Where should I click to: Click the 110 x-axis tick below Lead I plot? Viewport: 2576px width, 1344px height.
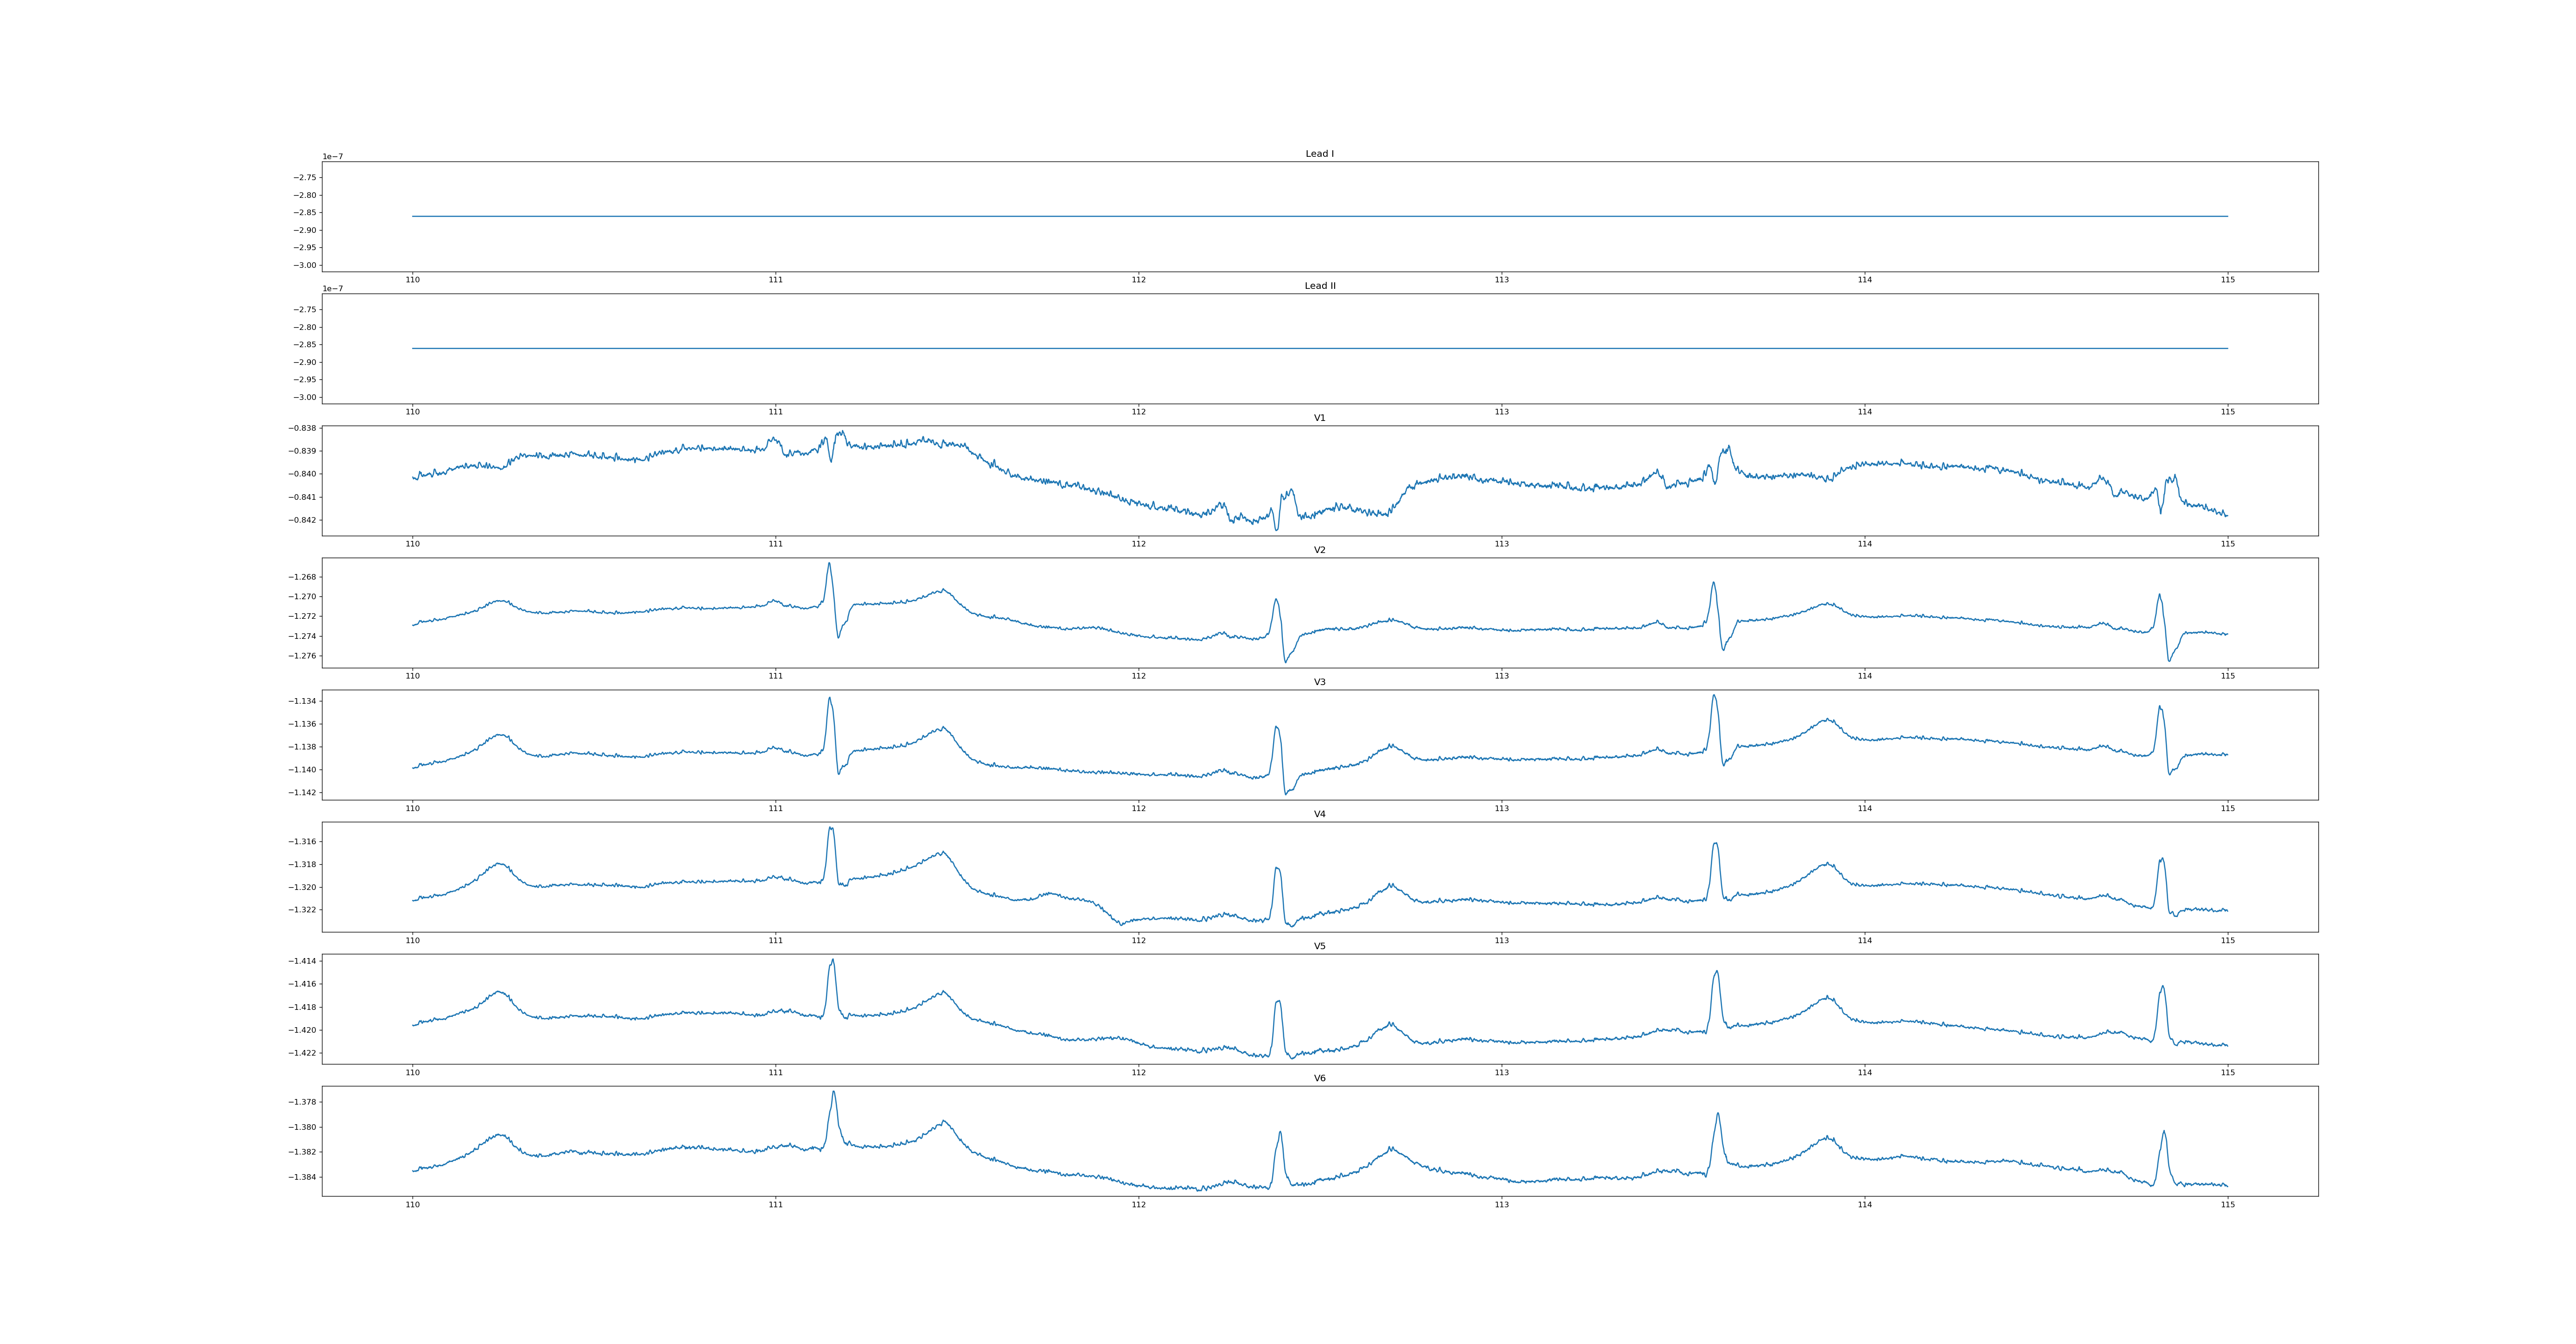(x=412, y=280)
